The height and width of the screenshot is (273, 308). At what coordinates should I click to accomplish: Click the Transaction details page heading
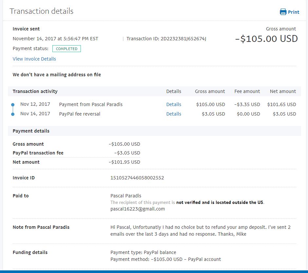(x=42, y=11)
